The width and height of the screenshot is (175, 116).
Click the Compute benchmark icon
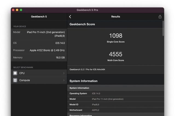click(x=15, y=80)
